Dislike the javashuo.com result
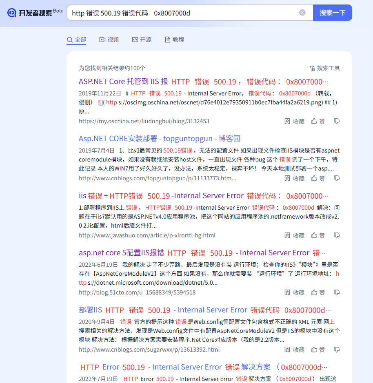The height and width of the screenshot is (383, 373). [x=337, y=235]
